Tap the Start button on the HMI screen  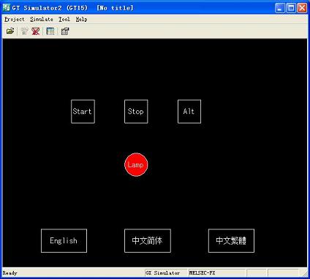pyautogui.click(x=83, y=112)
